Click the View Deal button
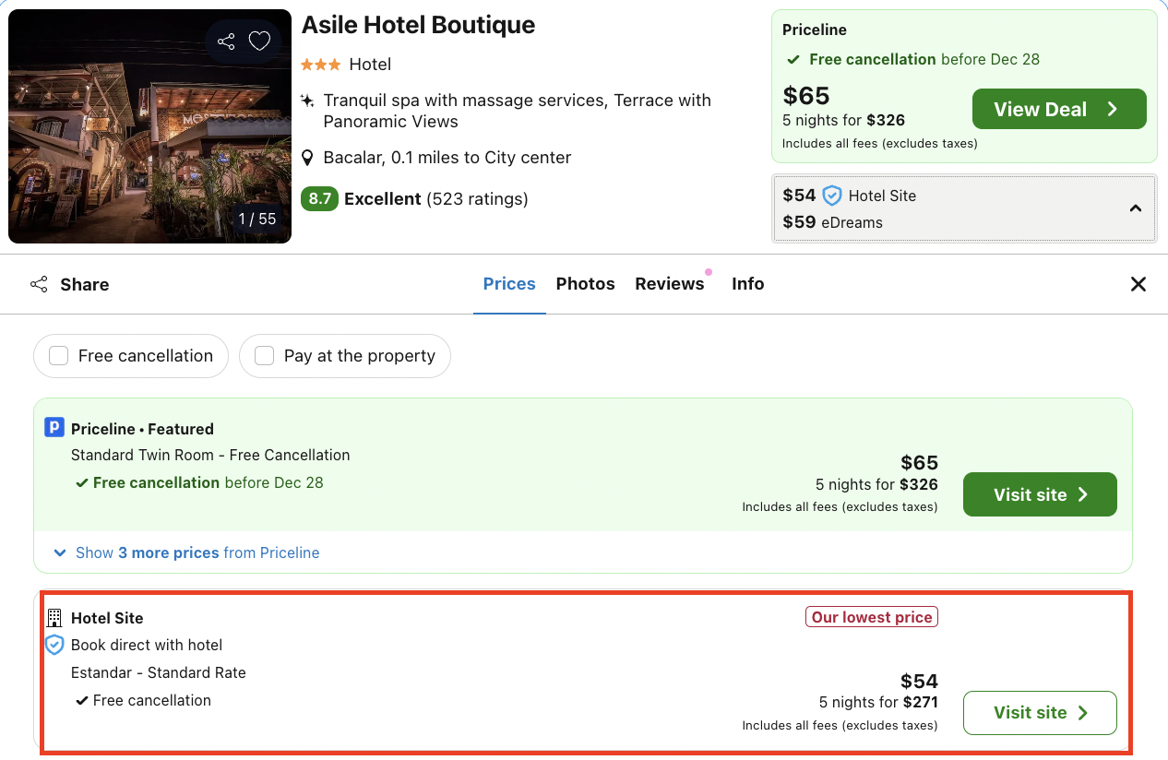Viewport: 1168px width, 760px height. (1058, 108)
